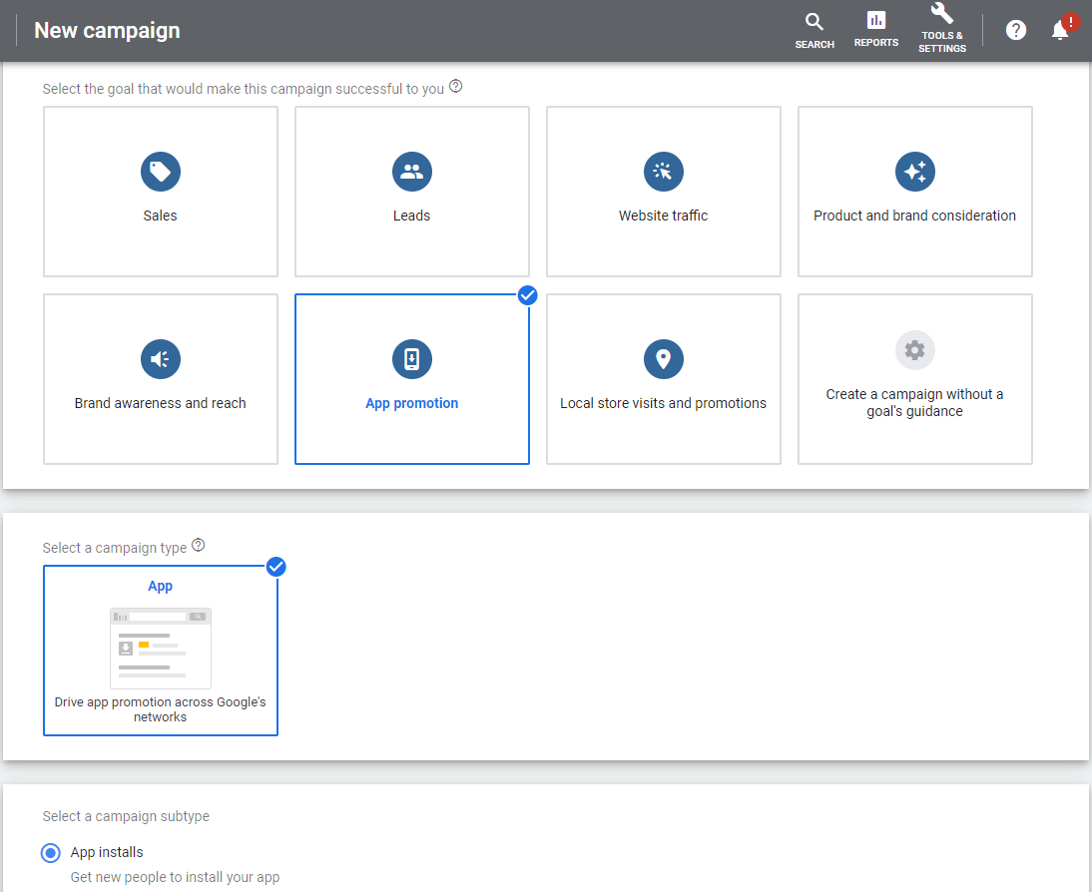Open the notifications bell
The width and height of the screenshot is (1092, 892).
click(1060, 30)
